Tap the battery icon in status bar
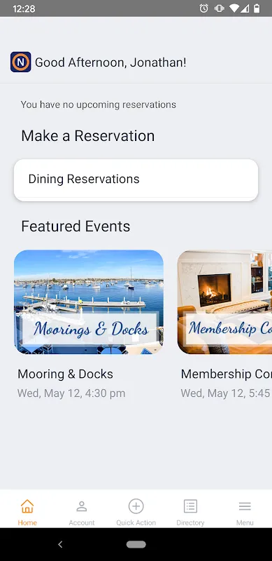 coord(257,8)
